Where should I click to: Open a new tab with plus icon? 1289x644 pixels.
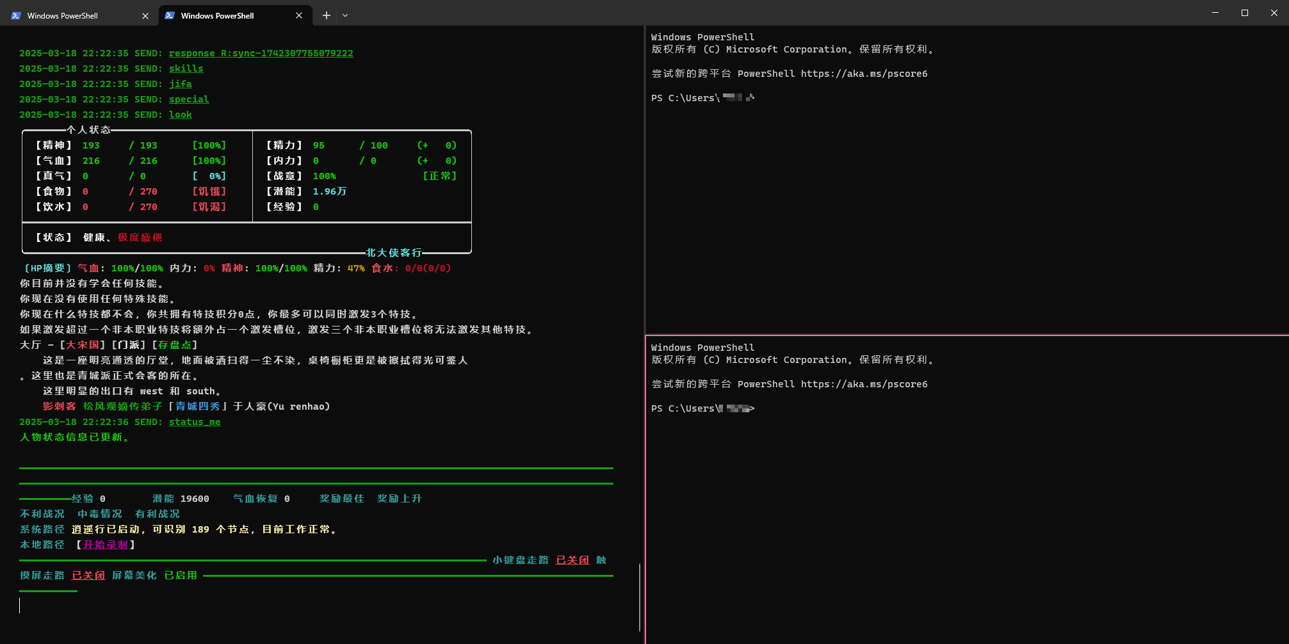pyautogui.click(x=326, y=15)
